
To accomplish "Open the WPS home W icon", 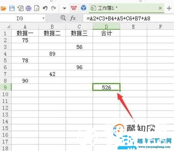I will (74, 8).
